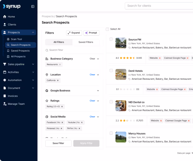Screen dimensions: 193x161
Task: Collapse sidebar with the panel toggle icon
Action: pos(33,6)
